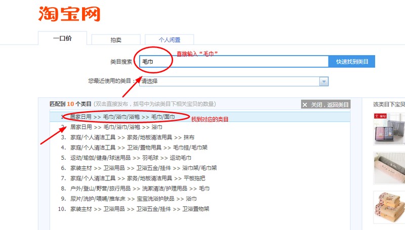Image resolution: width=405 pixels, height=230 pixels.
Task: Switch to the 拍卖 tab
Action: pos(116,40)
